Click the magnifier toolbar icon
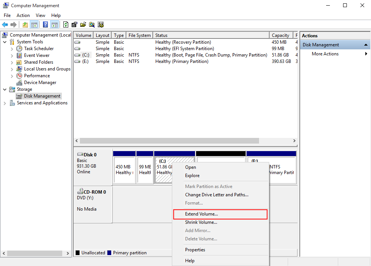Screen dimensions: 371x266 pos(92,24)
